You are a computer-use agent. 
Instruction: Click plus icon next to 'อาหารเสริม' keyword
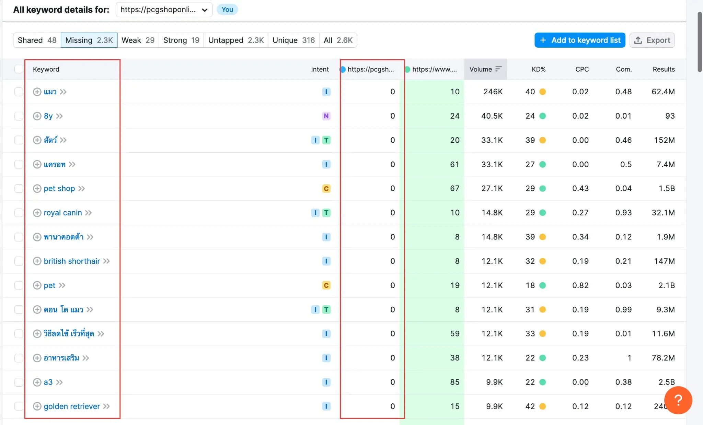tap(37, 358)
